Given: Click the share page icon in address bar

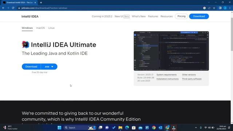Looking at the screenshot, I should pos(209,8).
